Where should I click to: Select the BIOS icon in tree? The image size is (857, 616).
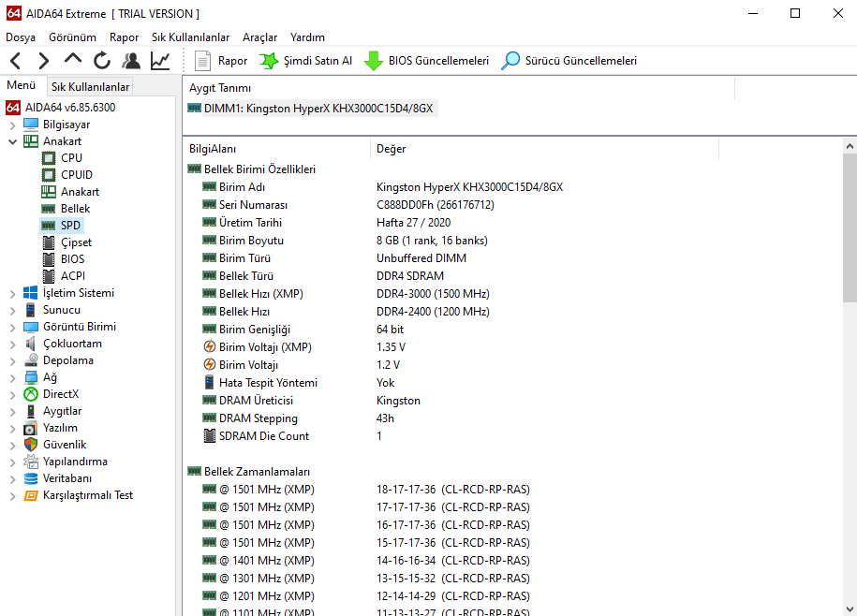tap(49, 259)
